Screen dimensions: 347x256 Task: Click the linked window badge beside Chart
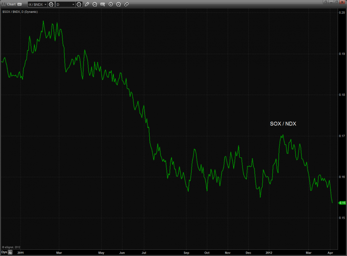pos(19,4)
